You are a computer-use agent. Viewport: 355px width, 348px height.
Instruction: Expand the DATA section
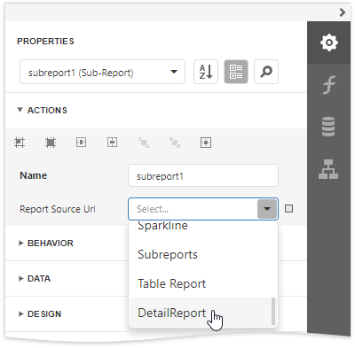20,278
